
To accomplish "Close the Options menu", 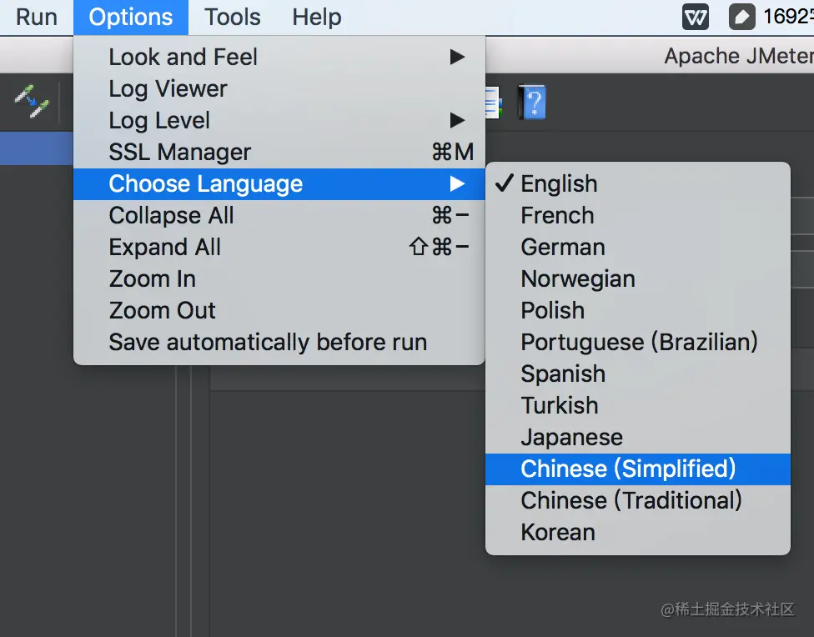I will coord(131,18).
